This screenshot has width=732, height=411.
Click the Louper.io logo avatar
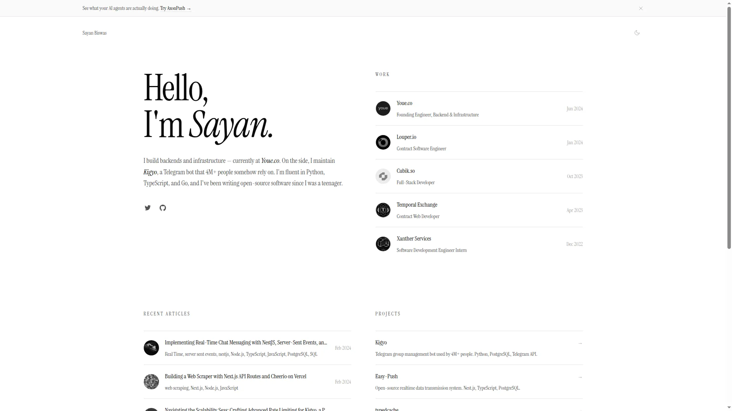click(x=383, y=142)
